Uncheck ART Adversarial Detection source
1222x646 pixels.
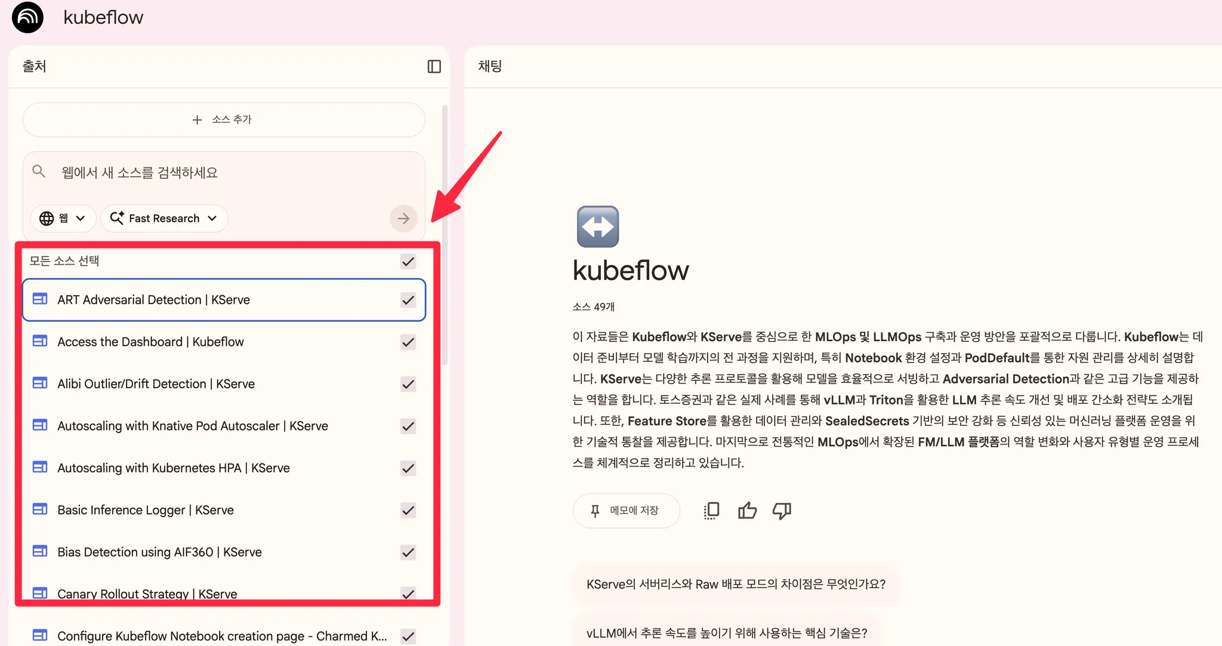click(408, 299)
